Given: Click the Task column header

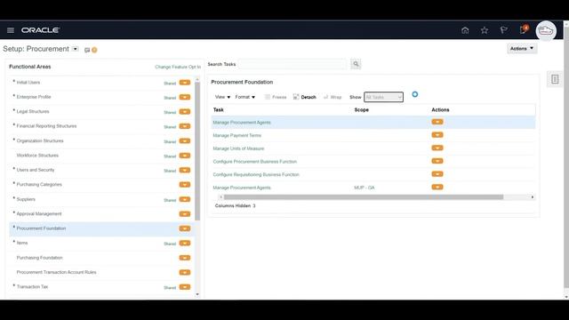Looking at the screenshot, I should click(x=219, y=110).
